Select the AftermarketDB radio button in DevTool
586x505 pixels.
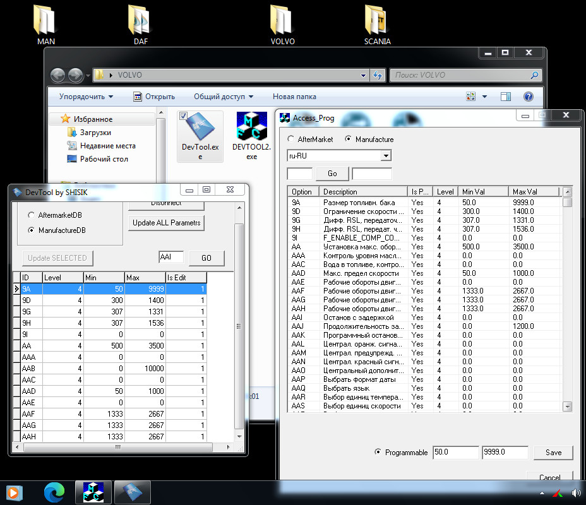point(31,215)
